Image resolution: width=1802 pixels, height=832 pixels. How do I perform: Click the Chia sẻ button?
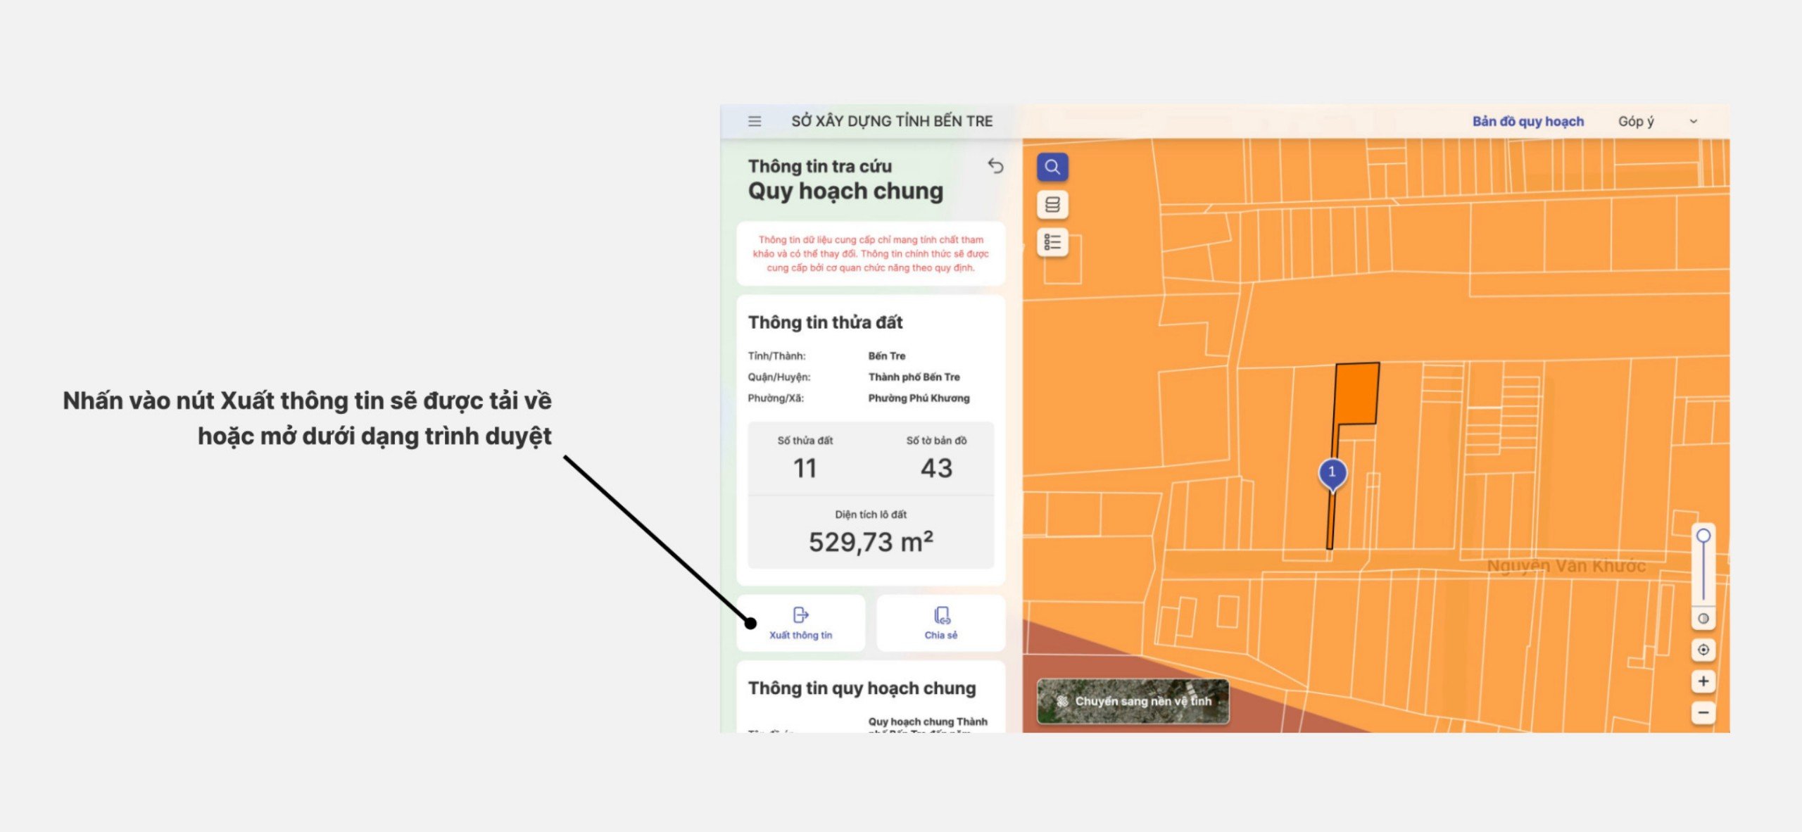tap(940, 622)
